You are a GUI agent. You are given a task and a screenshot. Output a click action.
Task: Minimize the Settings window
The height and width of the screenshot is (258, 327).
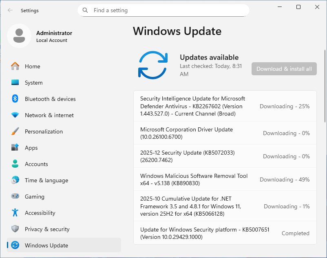pyautogui.click(x=280, y=7)
